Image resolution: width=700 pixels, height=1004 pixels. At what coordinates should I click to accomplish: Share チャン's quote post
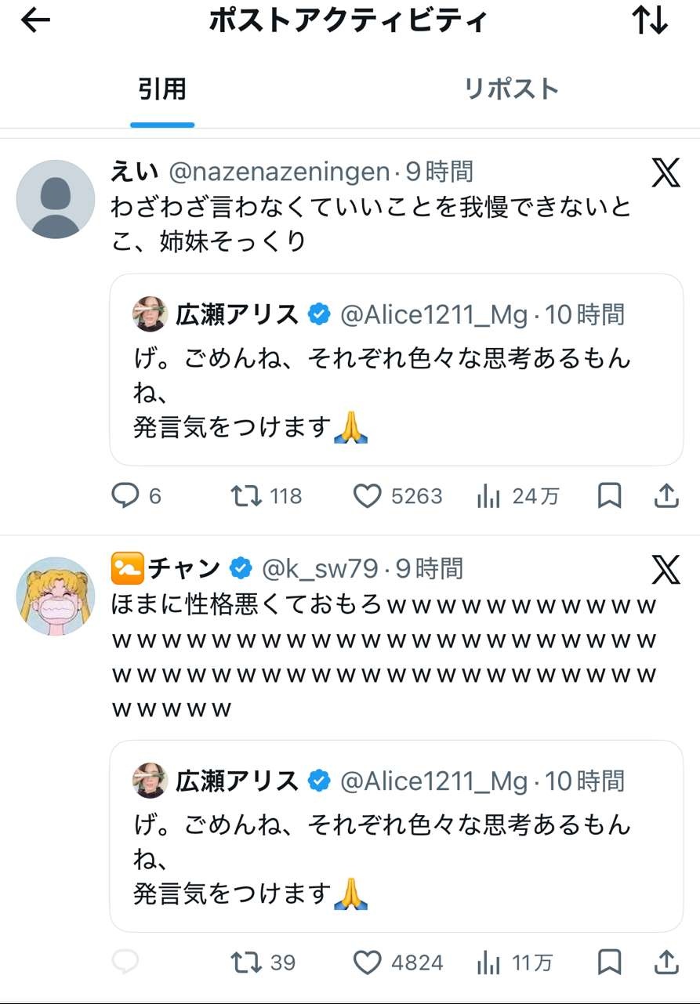(x=666, y=962)
